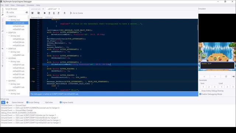Click the emulator play button
The width and height of the screenshot is (236, 133).
point(215,76)
